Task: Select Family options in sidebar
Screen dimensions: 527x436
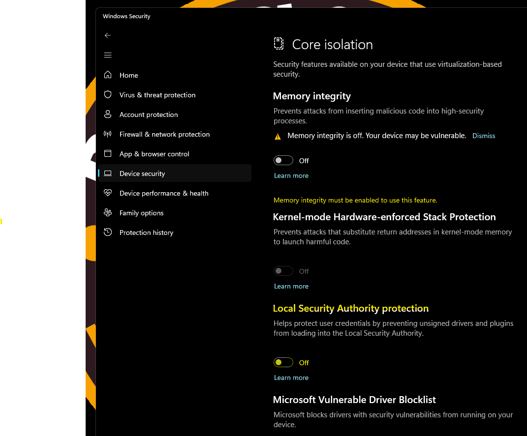Action: point(174,213)
